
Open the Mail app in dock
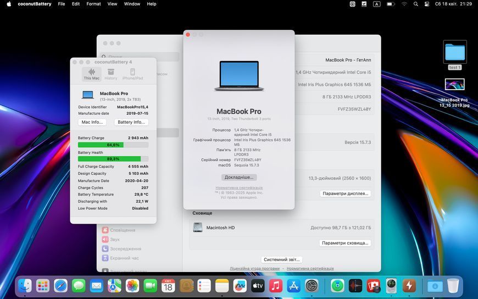[97, 286]
